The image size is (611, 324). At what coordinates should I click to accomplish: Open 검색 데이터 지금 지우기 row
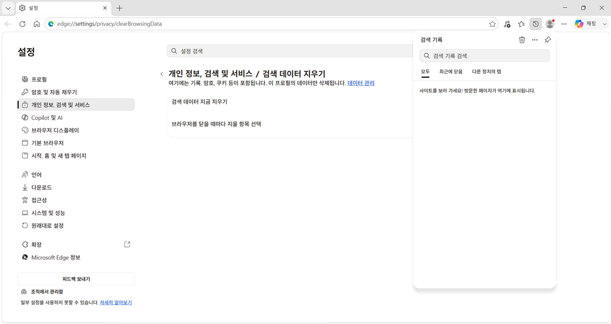pos(291,101)
